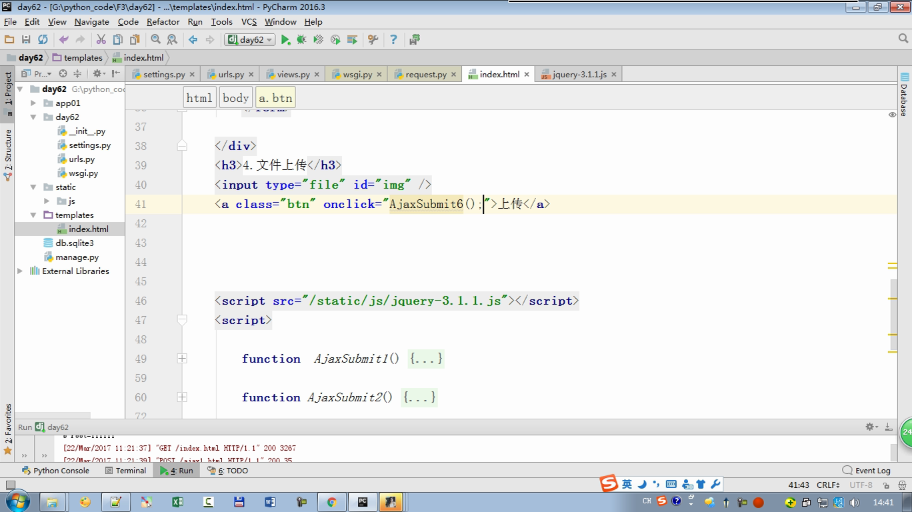
Task: Click the Debug bug icon in toolbar
Action: click(x=301, y=40)
